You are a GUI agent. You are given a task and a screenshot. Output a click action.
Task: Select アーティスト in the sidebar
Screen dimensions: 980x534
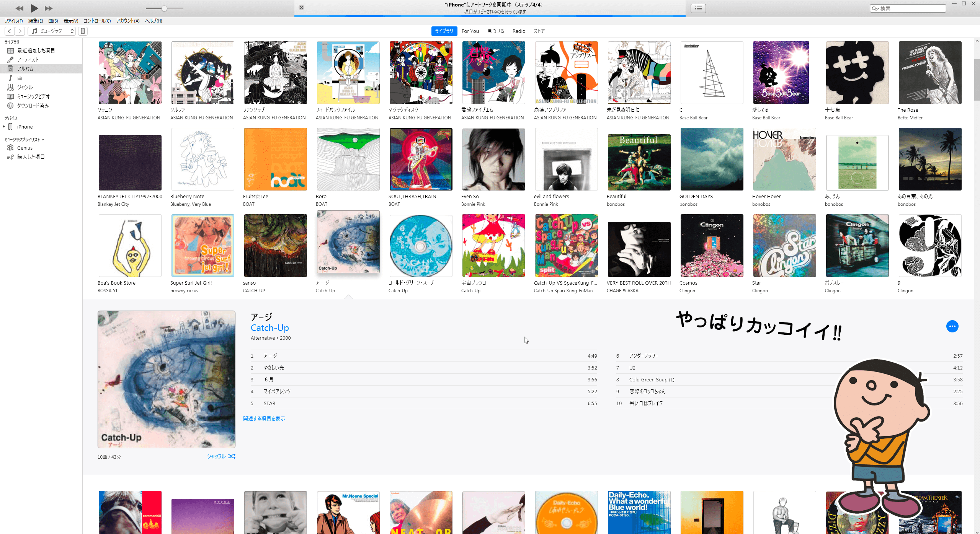click(x=41, y=60)
